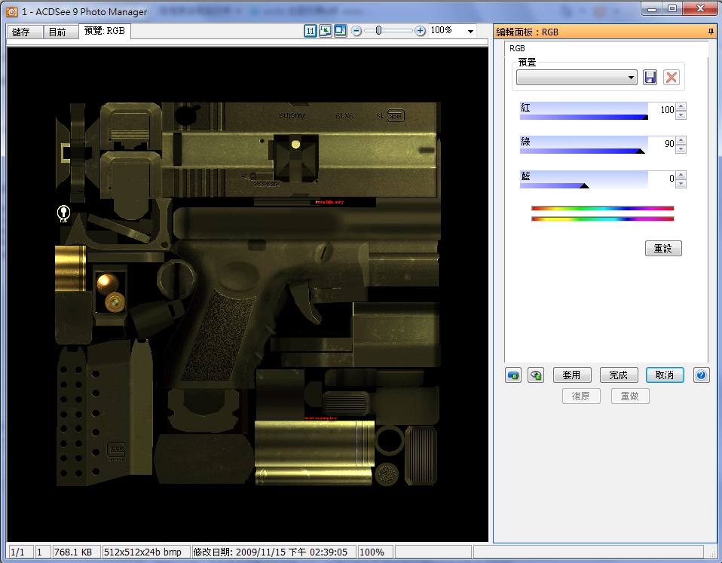Switch to the 儲存 (Saved) tab
This screenshot has width=722, height=563.
coord(26,32)
